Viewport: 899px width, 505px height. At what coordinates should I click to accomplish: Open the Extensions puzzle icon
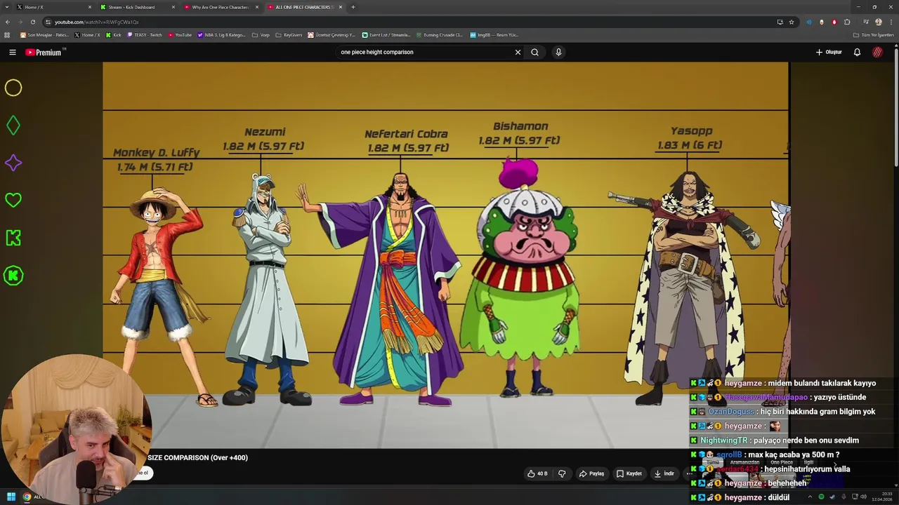(847, 22)
